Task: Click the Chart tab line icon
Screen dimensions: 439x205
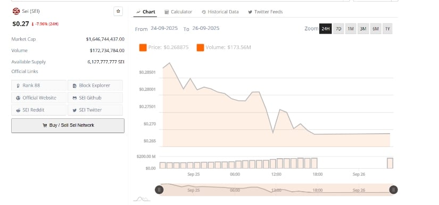Action: pos(138,12)
